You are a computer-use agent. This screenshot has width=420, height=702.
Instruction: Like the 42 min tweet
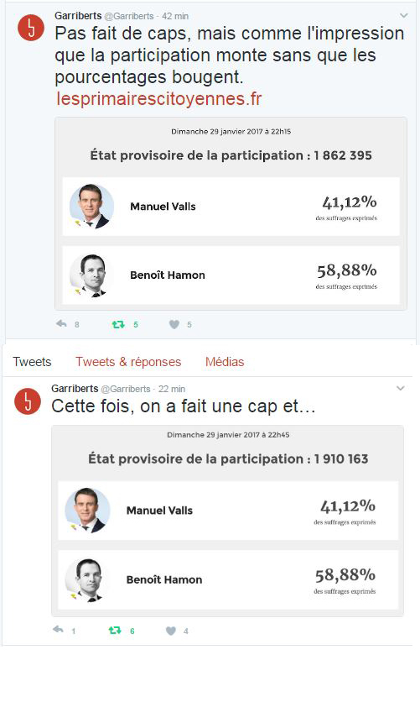point(174,324)
